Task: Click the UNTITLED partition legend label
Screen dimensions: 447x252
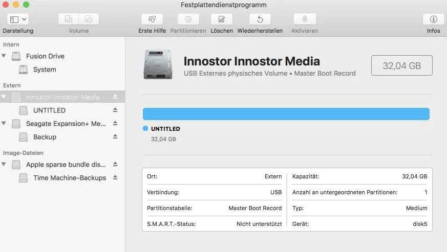Action: [x=165, y=129]
